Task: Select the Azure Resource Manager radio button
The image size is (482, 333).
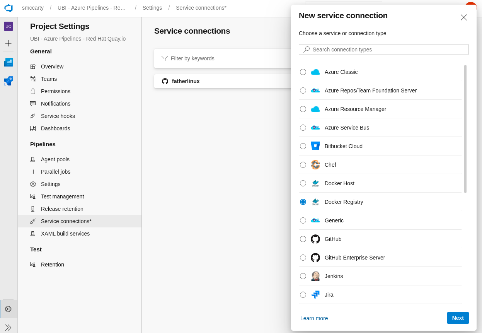Action: click(x=303, y=109)
